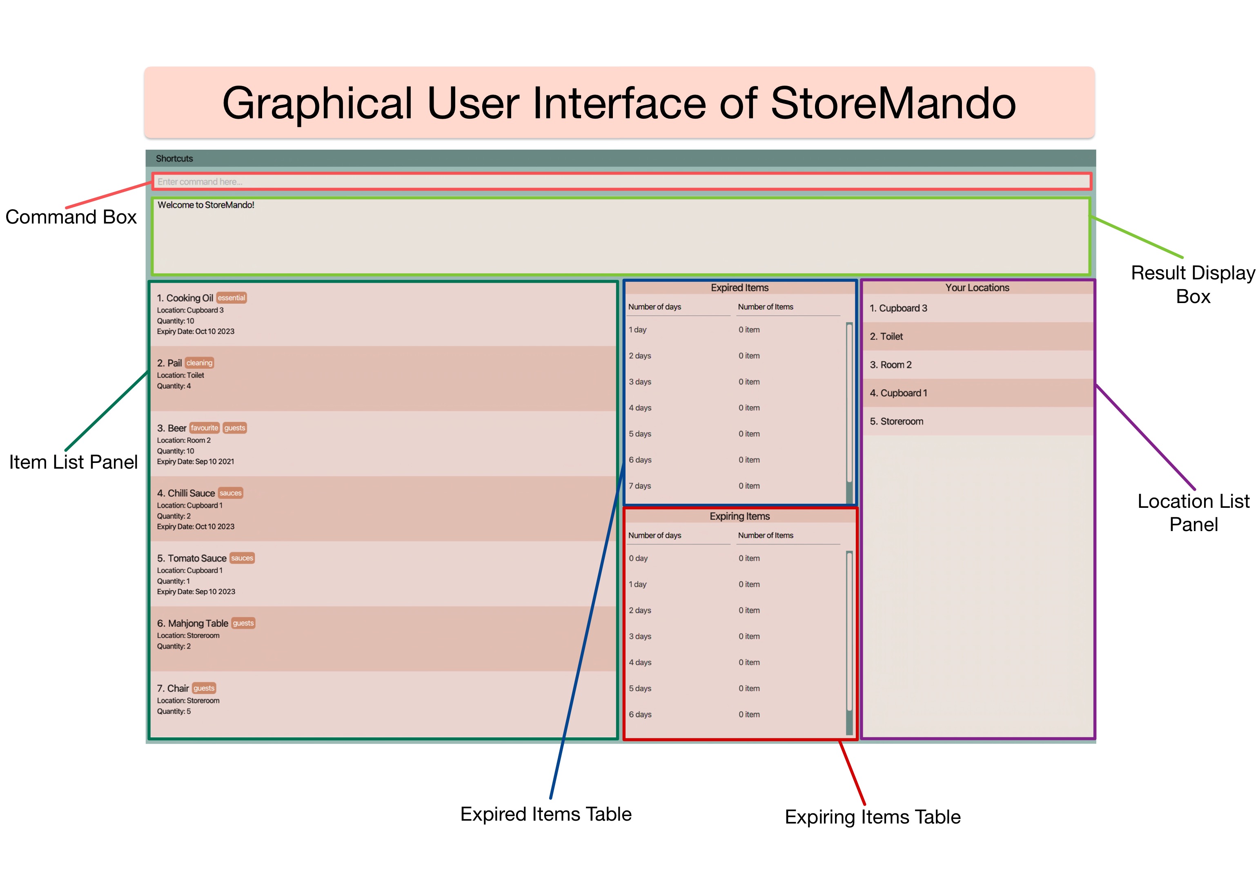Select '3. Room 2' in Your Locations
This screenshot has height=890, width=1260.
pyautogui.click(x=977, y=365)
